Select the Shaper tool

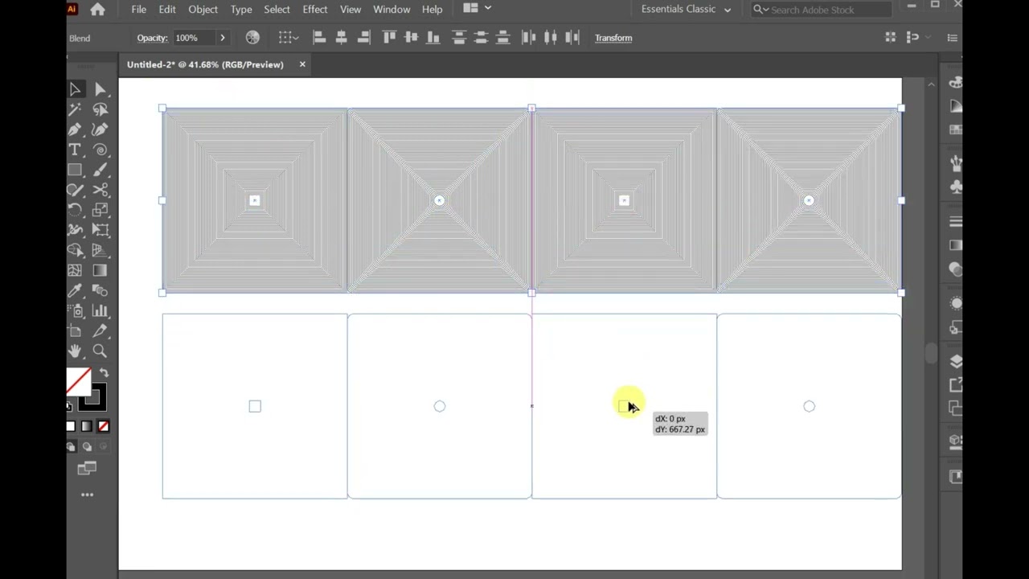(75, 190)
